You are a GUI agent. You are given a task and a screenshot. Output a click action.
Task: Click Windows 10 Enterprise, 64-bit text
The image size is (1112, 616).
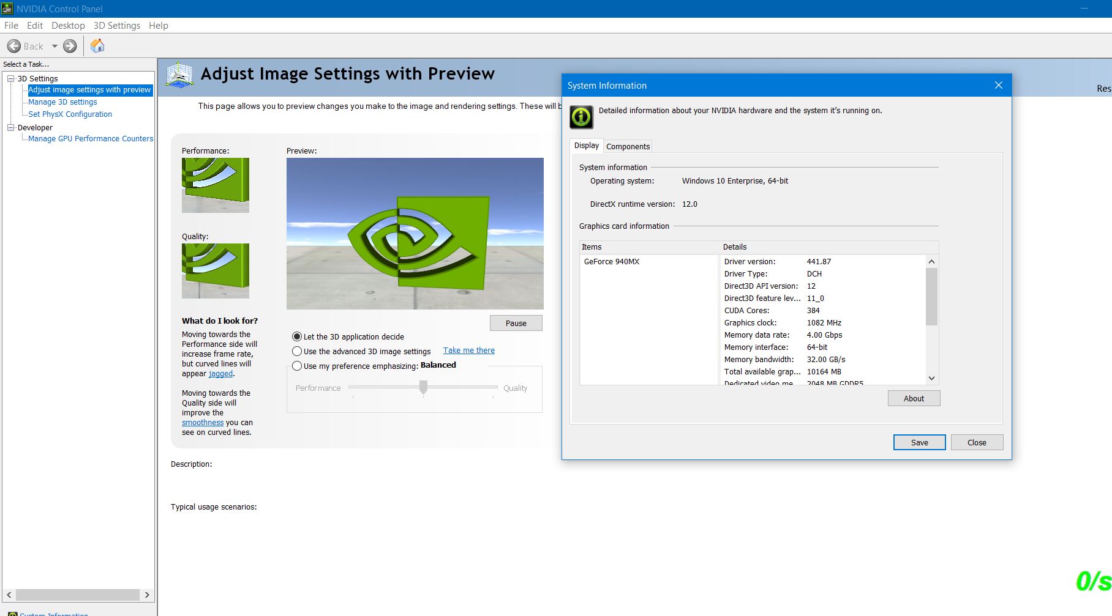click(735, 181)
